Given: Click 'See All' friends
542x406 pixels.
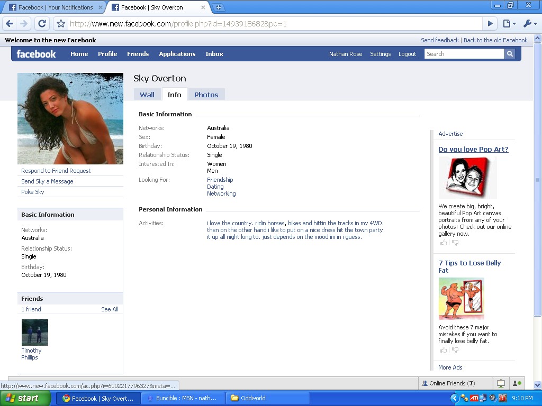Looking at the screenshot, I should pyautogui.click(x=110, y=309).
